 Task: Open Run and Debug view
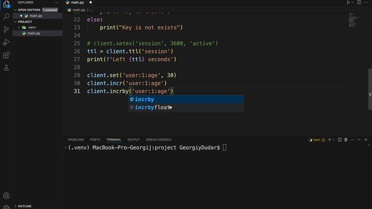[6, 42]
